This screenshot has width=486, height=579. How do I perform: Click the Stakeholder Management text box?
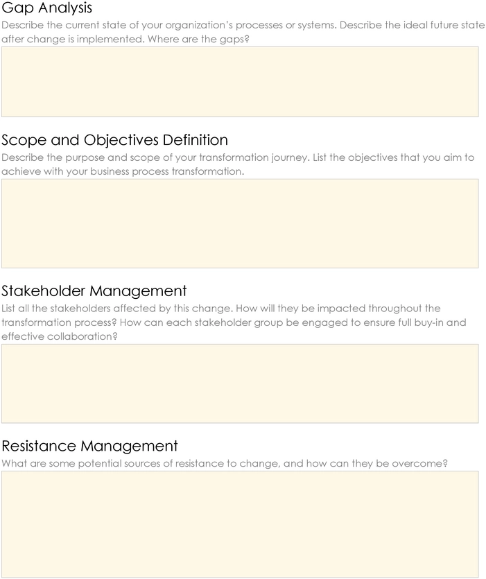coord(240,383)
